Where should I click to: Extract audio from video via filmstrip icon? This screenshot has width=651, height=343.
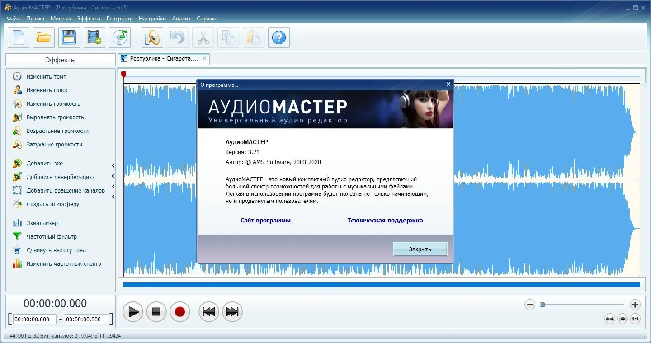pos(94,38)
